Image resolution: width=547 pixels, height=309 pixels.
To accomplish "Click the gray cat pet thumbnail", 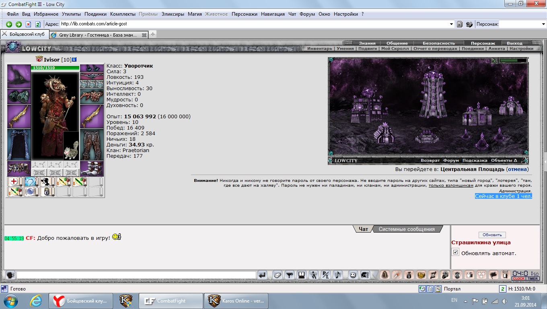I will [x=71, y=145].
